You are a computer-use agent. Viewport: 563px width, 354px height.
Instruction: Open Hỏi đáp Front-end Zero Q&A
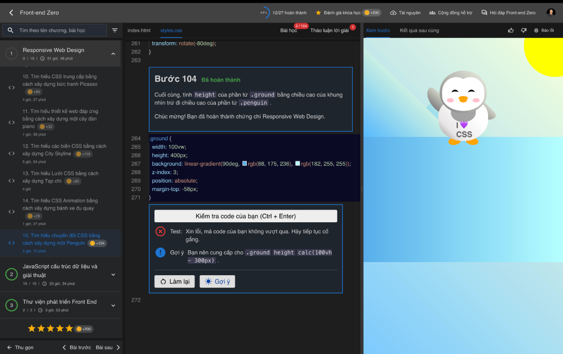(x=510, y=13)
